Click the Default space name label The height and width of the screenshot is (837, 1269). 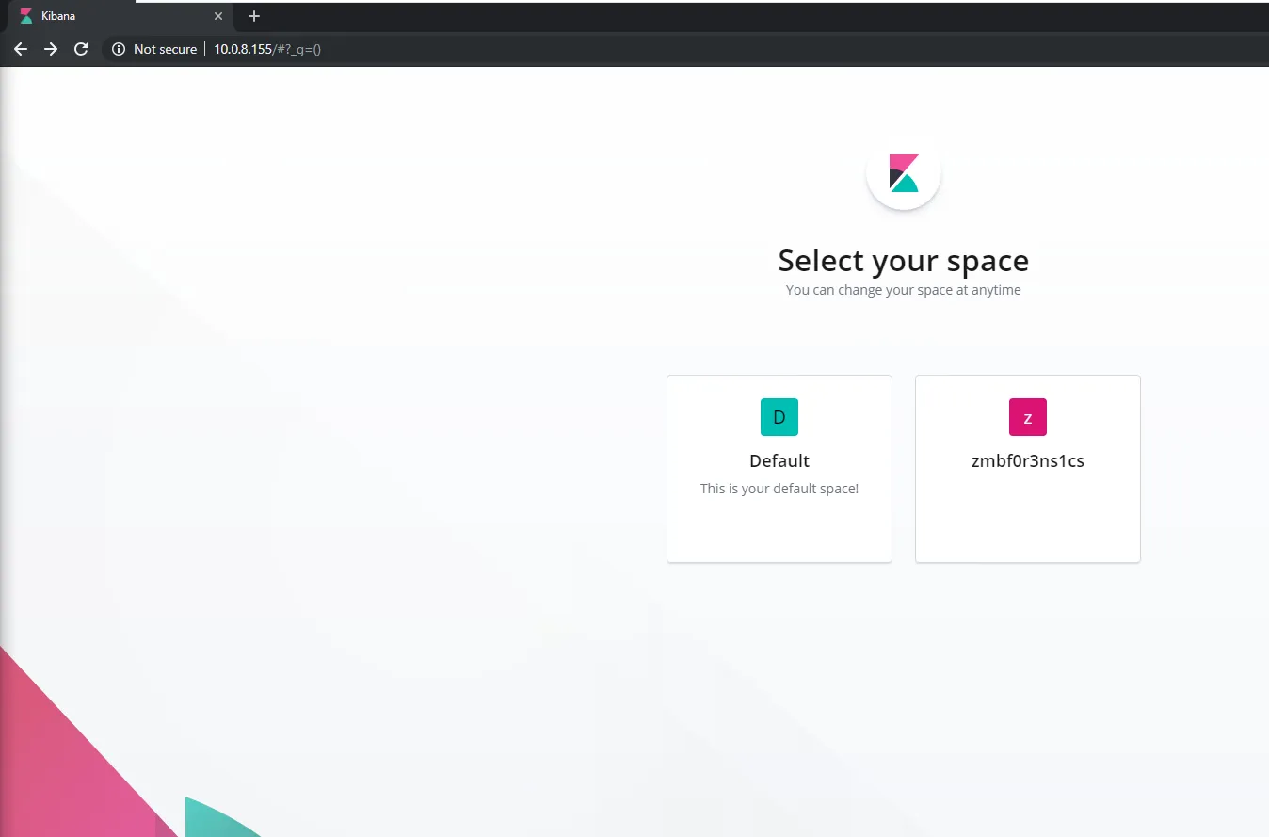click(x=779, y=460)
